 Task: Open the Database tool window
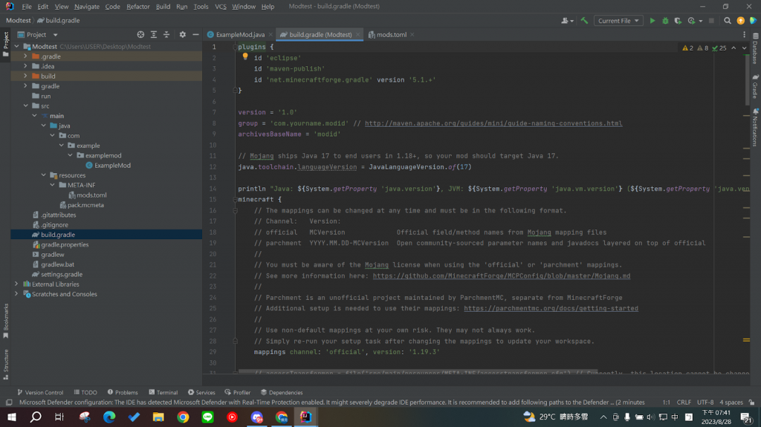[756, 48]
